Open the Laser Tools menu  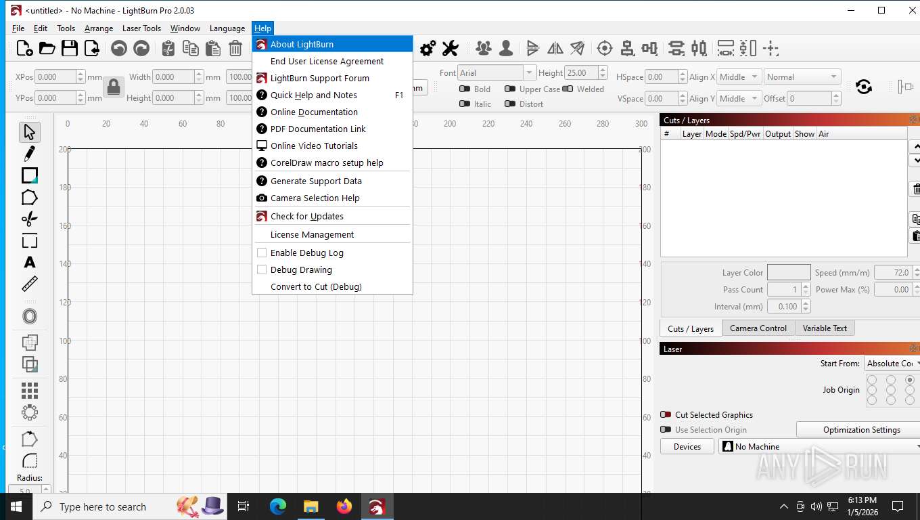click(141, 28)
